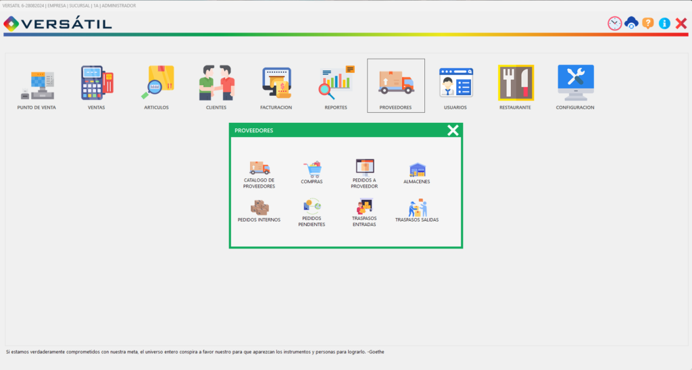Click the Versátil logo
This screenshot has height=370, width=692.
pyautogui.click(x=58, y=24)
